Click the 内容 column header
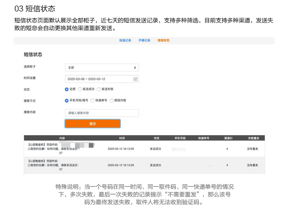 [62, 138]
